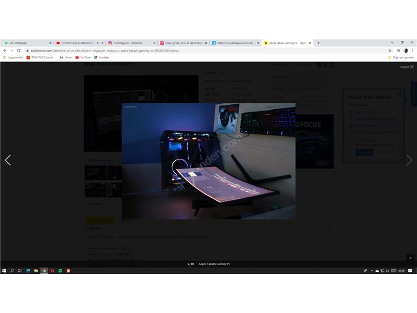Launch Microsoft Edge from the taskbar
This screenshot has height=313, width=417.
(28, 271)
